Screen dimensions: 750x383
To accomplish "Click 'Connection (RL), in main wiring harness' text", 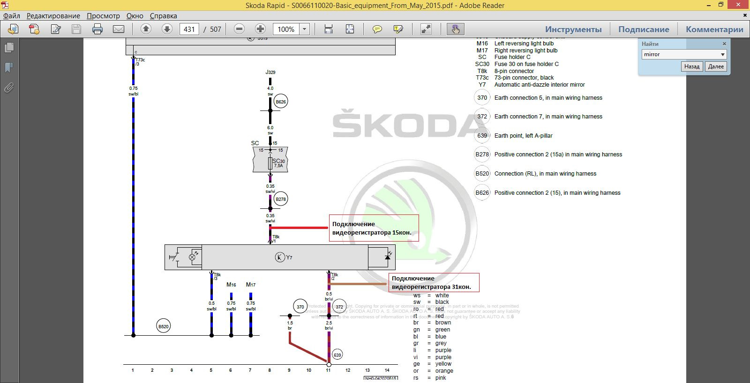I will click(545, 174).
